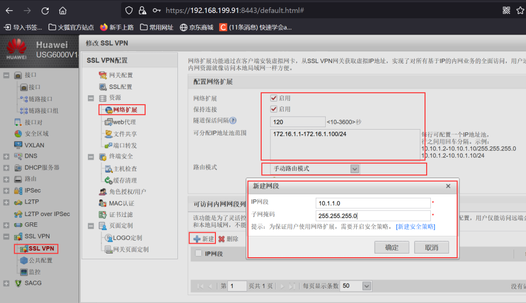Go back with browser back arrow

click(x=9, y=11)
